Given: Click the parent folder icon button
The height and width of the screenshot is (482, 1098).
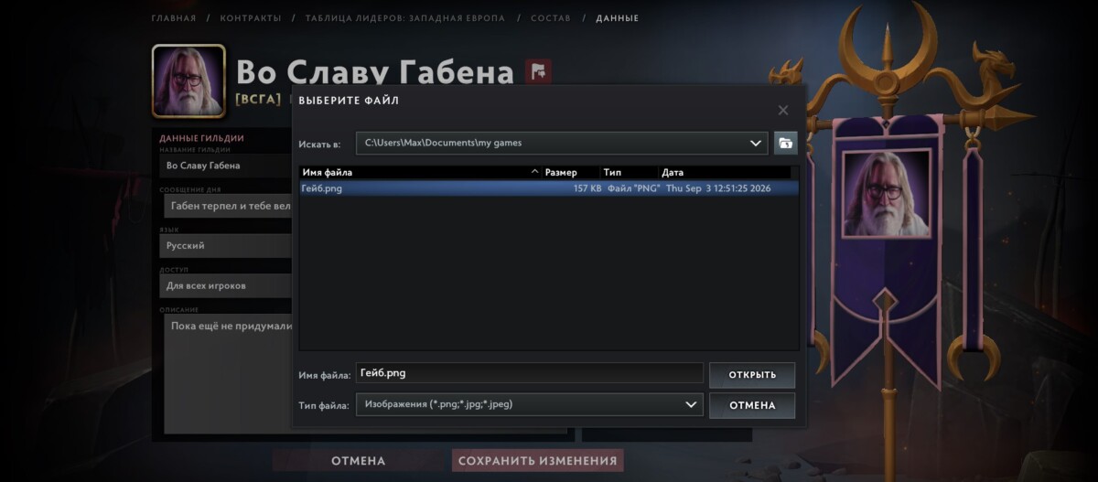Looking at the screenshot, I should tap(785, 143).
